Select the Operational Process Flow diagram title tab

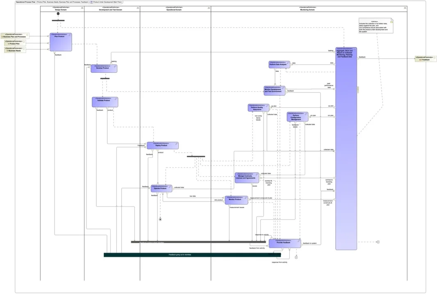coord(25,2)
